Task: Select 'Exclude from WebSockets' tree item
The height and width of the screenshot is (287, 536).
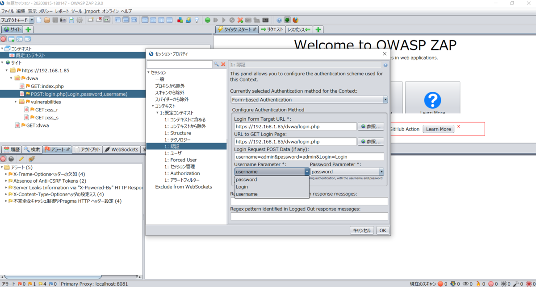Action: coord(184,187)
